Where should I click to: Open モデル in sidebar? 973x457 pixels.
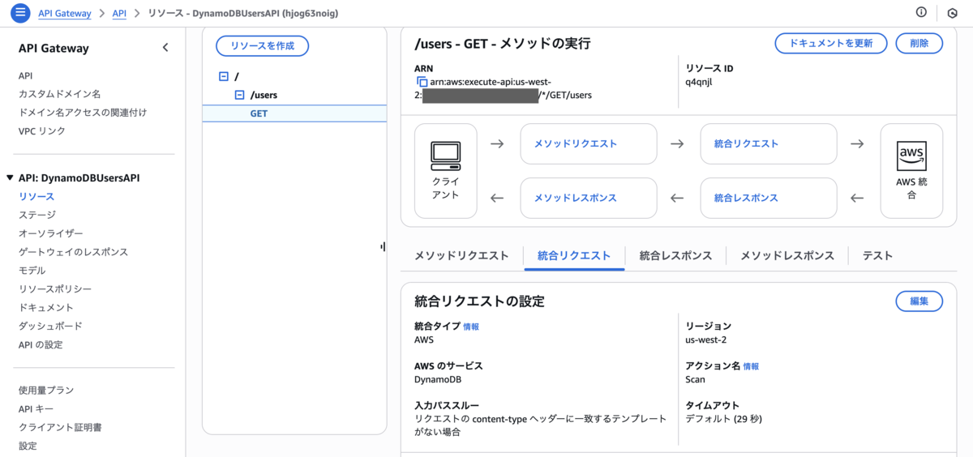[32, 271]
